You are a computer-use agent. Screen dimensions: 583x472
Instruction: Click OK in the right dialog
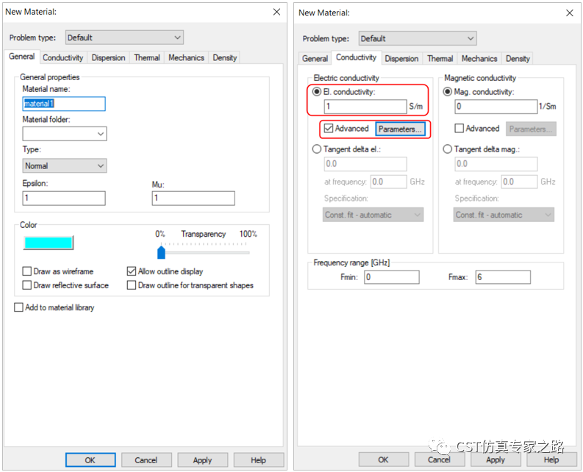(383, 460)
